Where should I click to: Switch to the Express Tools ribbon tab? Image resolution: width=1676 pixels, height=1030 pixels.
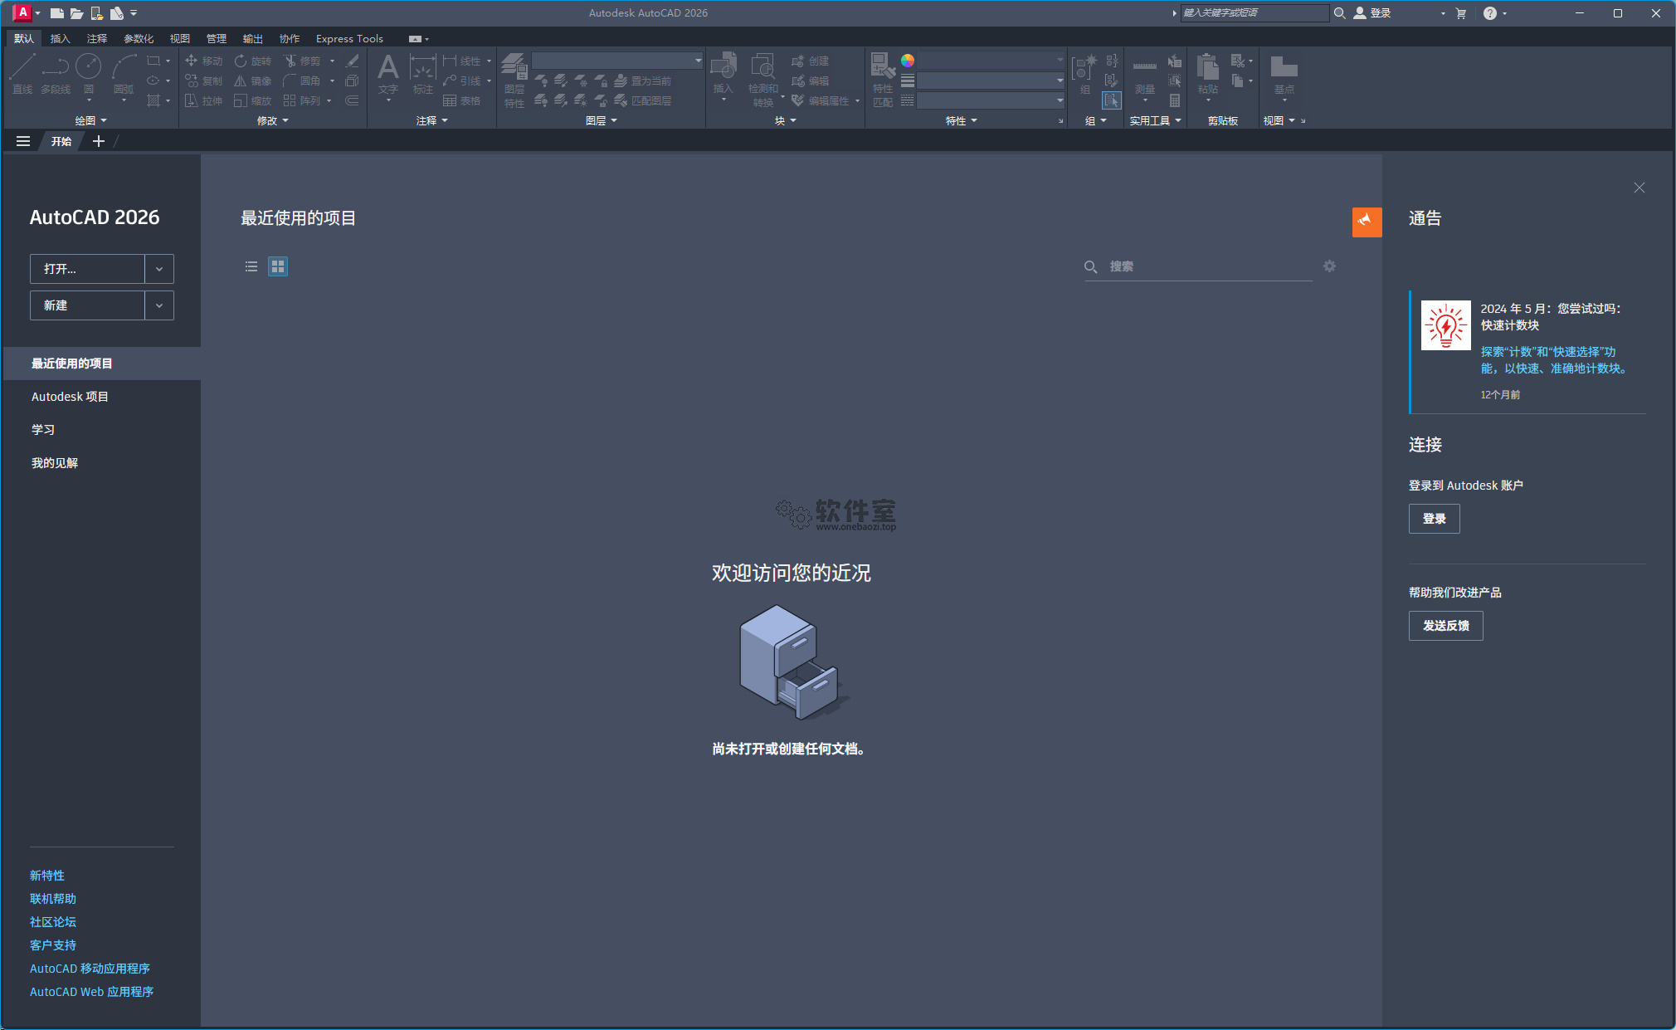pos(349,39)
